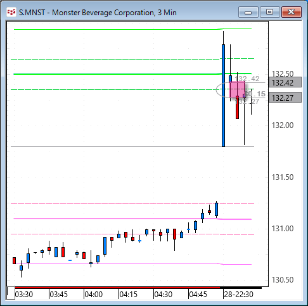Close the Monster Beverage chart window
Viewport: 308px width, 306px height.
click(292, 12)
